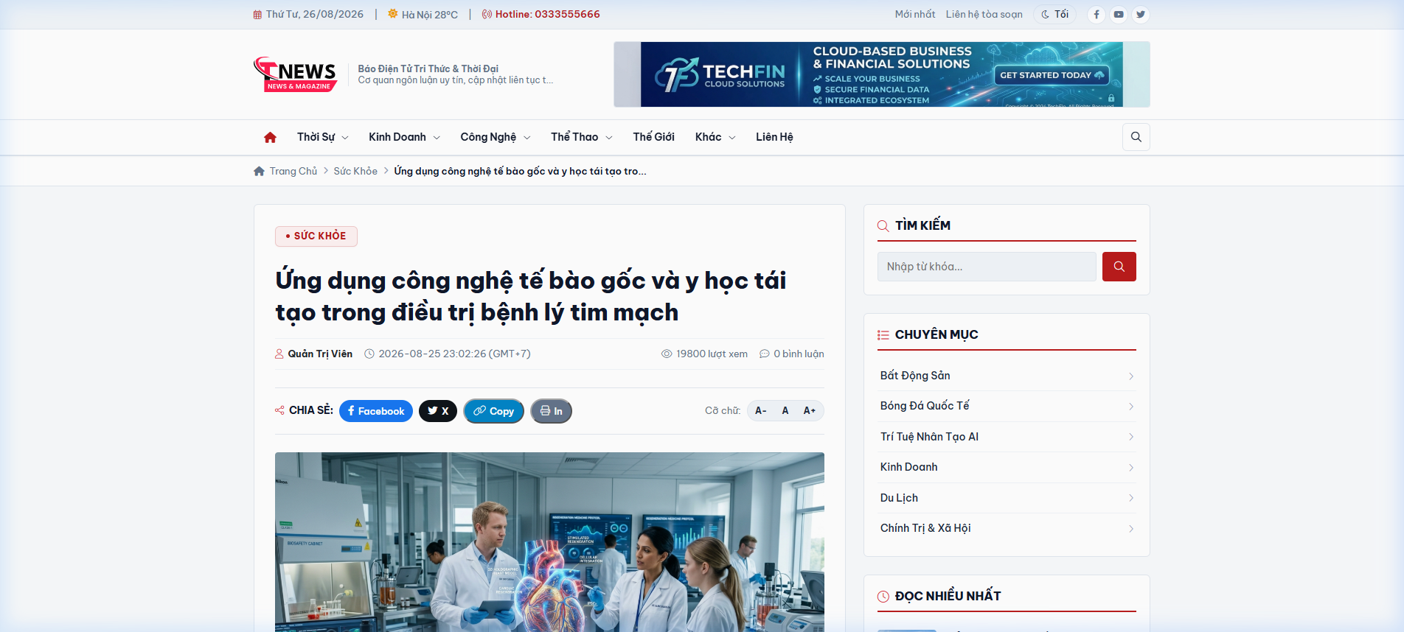The height and width of the screenshot is (632, 1404).
Task: Open Trí Tuệ Nhân Tạo AI category
Action: (x=1007, y=437)
